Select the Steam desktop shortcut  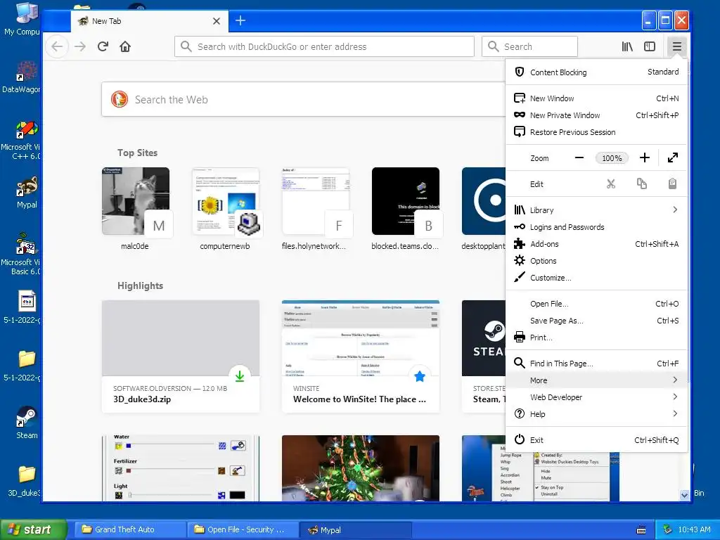(27, 423)
